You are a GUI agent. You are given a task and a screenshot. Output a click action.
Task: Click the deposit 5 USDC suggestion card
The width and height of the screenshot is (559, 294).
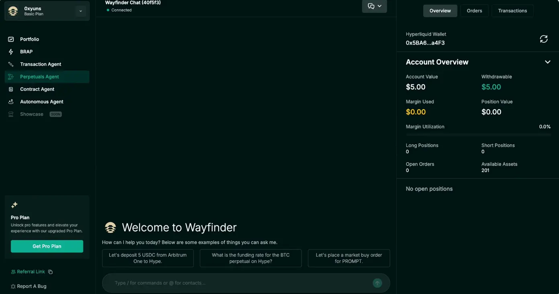(148, 258)
